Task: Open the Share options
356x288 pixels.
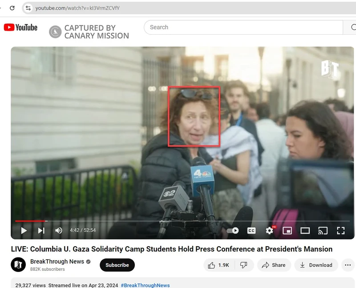Action: pos(274,265)
